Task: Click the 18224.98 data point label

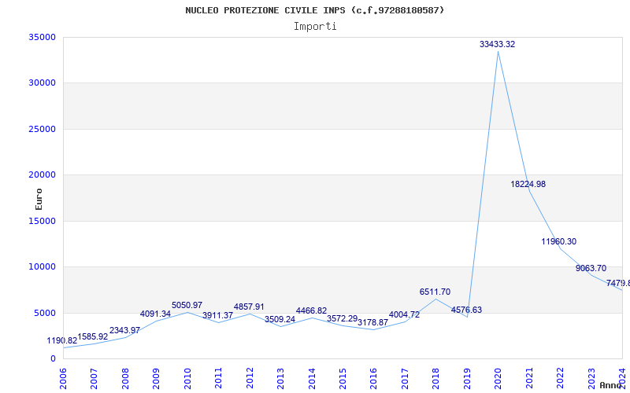Action: click(528, 185)
